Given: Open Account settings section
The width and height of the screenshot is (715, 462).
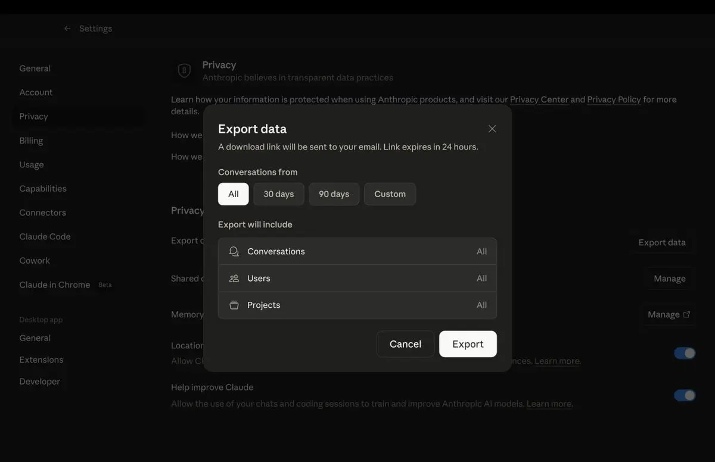Looking at the screenshot, I should (x=36, y=92).
